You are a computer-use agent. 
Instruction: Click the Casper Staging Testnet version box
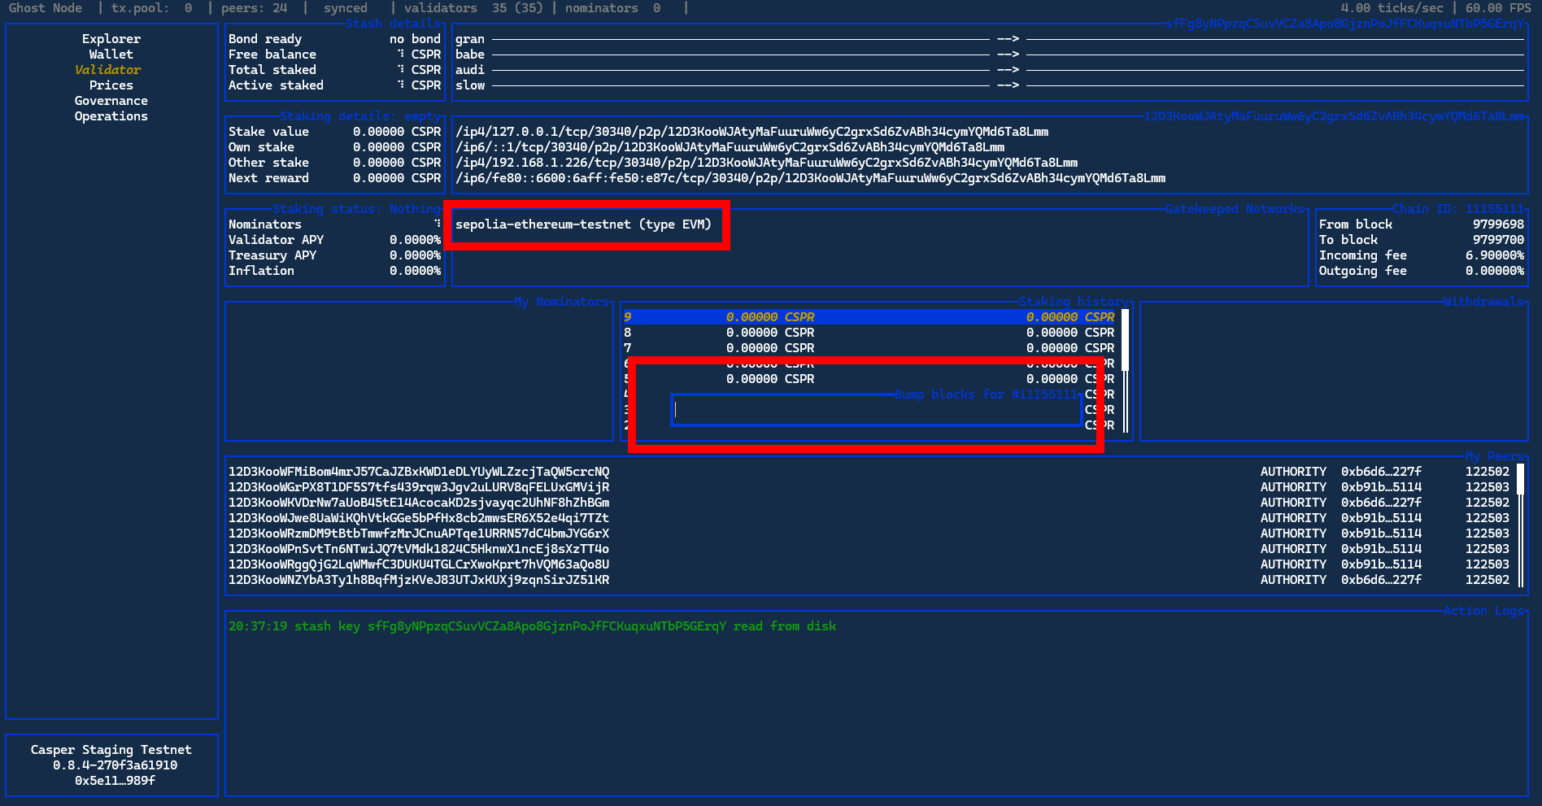(111, 765)
